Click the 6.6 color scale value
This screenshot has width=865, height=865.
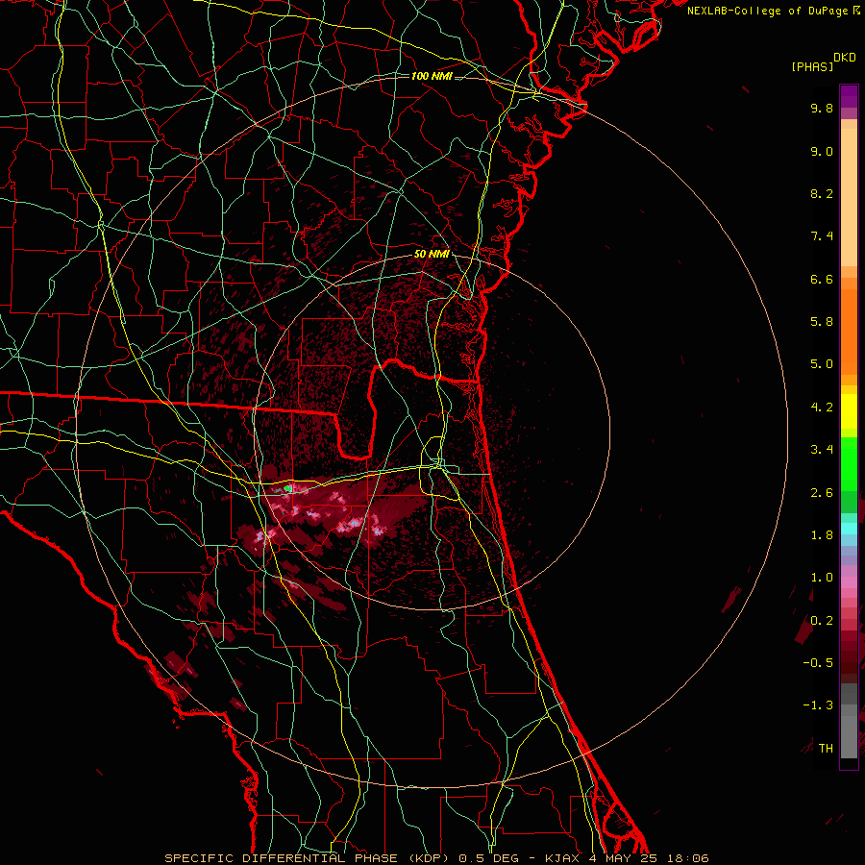822,279
